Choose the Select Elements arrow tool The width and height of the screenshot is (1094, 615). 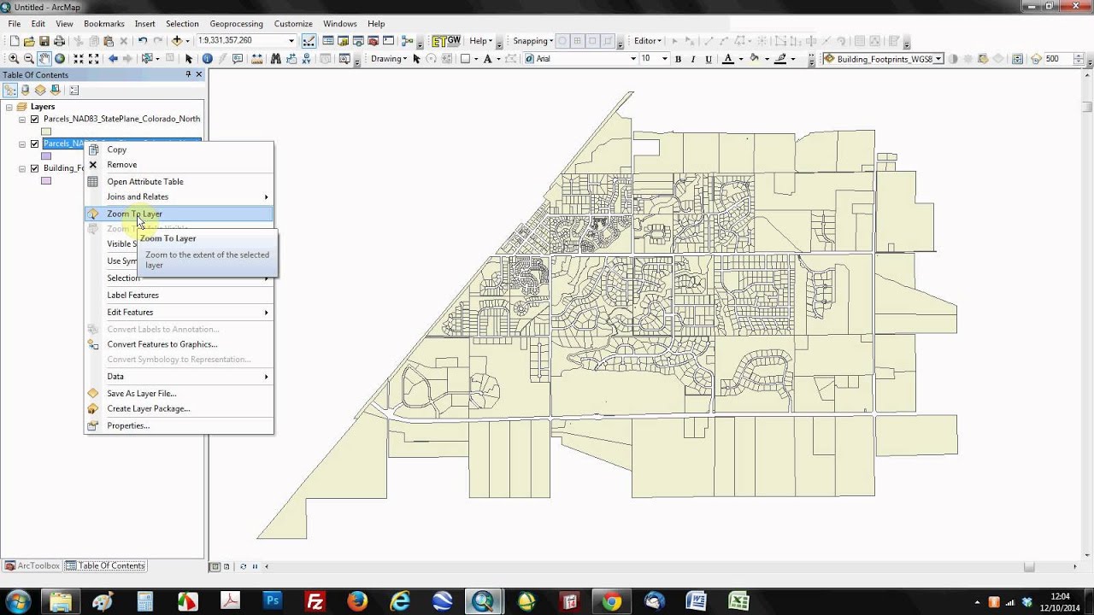pyautogui.click(x=189, y=59)
